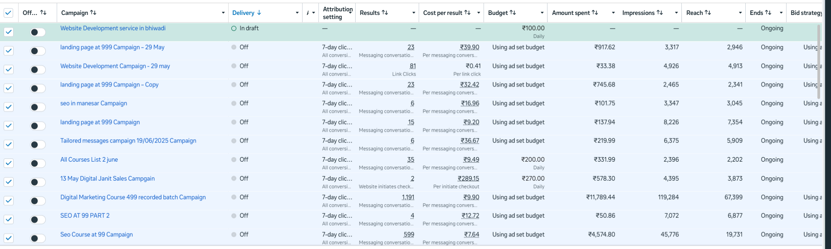
Task: Open Digital Marketing Course 499 recorded batch Campaign
Action: [133, 197]
